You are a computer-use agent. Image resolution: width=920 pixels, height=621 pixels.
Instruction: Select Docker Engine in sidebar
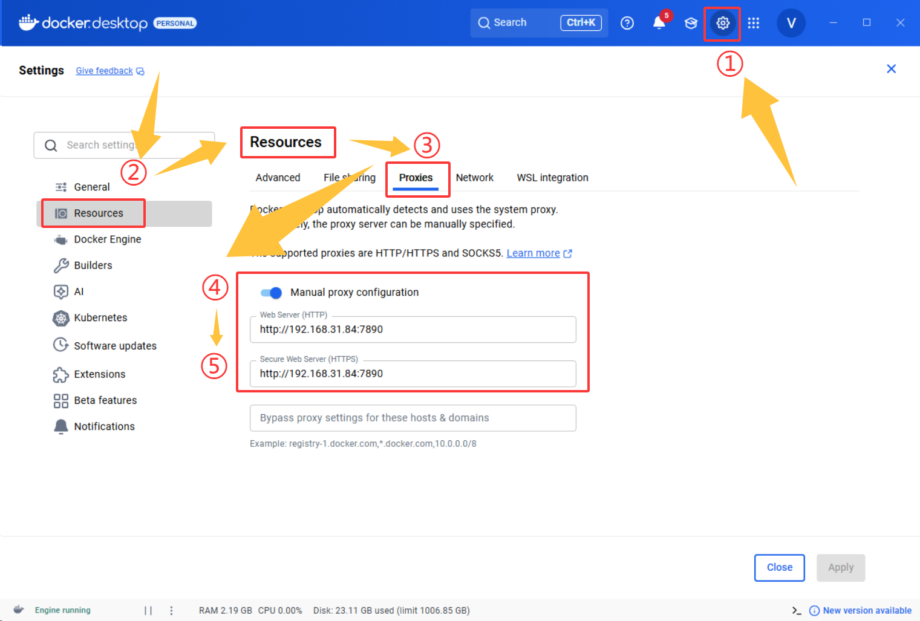point(107,239)
